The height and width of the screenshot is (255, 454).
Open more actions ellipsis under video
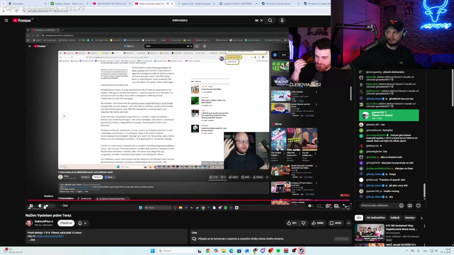(x=349, y=223)
